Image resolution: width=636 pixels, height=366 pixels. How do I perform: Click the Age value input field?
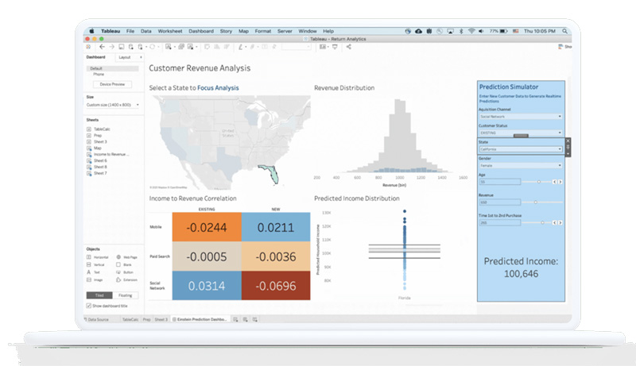point(500,182)
